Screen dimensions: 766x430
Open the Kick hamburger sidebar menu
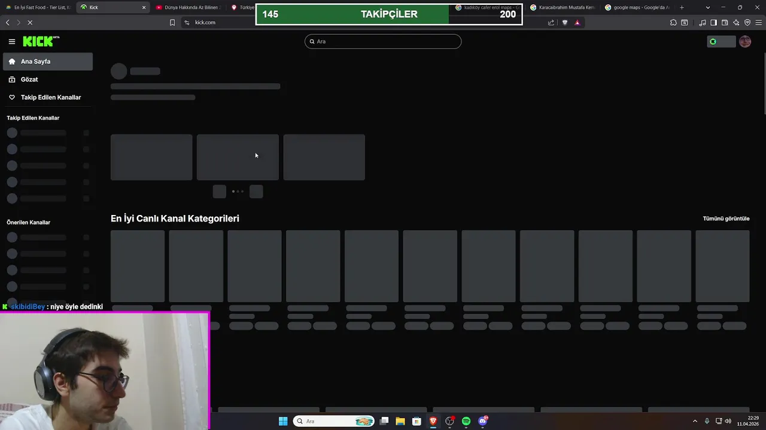click(x=11, y=41)
